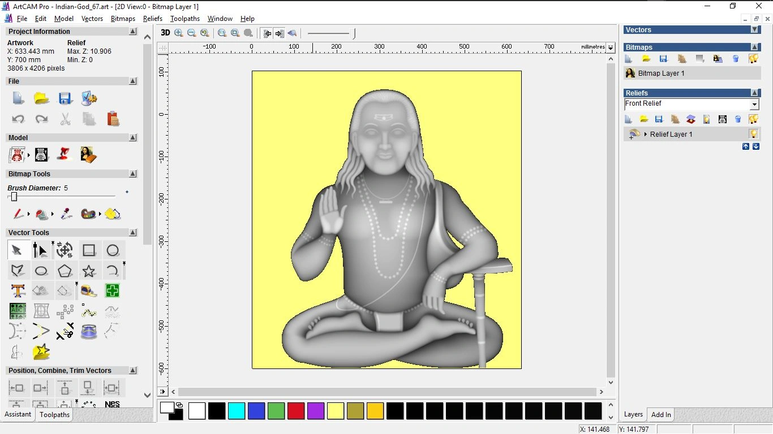
Task: Select the Create Rectangle tool
Action: pyautogui.click(x=89, y=249)
